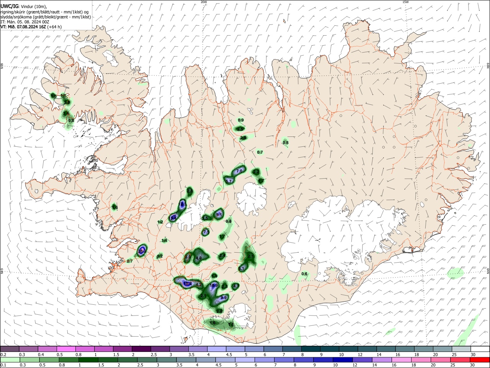Click the 9.9 precipitation value label
This screenshot has width=490, height=368.
click(x=224, y=298)
